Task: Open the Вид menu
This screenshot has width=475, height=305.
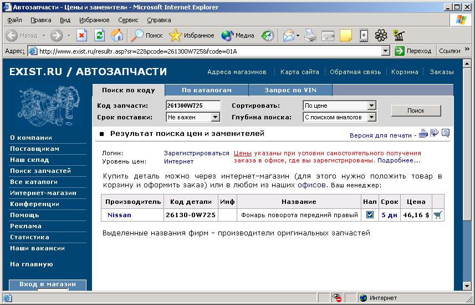Action: pyautogui.click(x=65, y=20)
